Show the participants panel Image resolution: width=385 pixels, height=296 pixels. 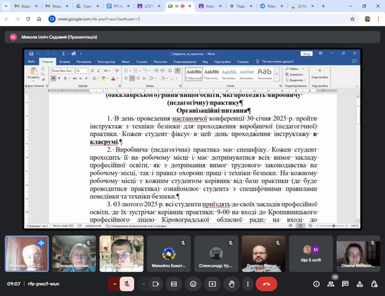coord(330,283)
